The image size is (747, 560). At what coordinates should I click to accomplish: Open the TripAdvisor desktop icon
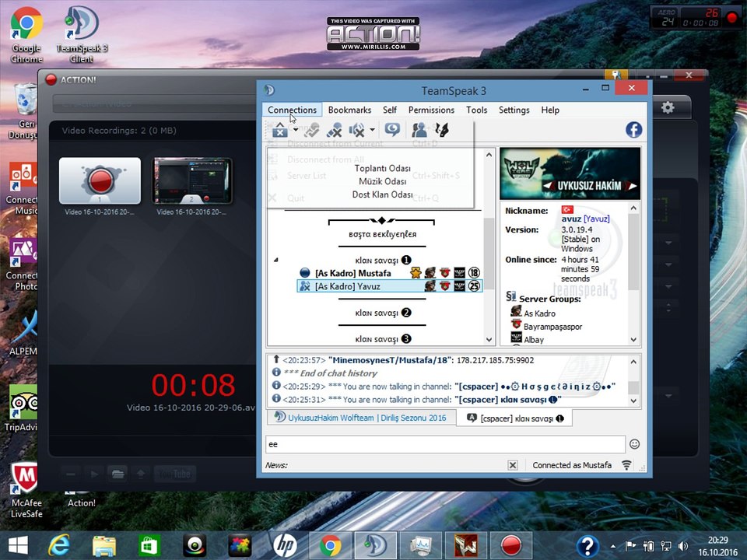22,408
